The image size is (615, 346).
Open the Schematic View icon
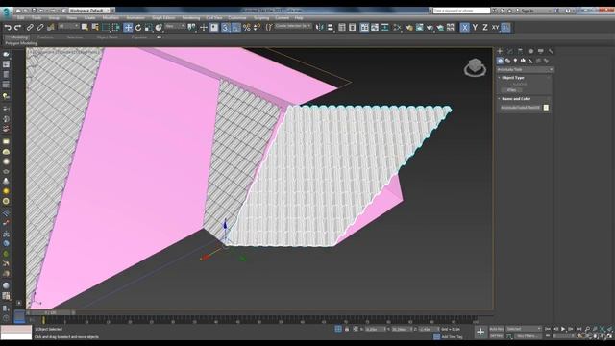tap(385, 28)
